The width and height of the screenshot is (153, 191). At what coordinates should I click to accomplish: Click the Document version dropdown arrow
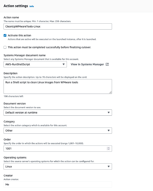coord(109,112)
